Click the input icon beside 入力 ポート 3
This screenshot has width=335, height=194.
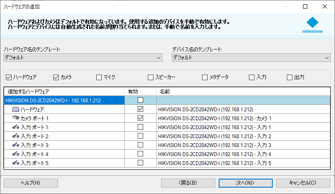[x=16, y=145]
